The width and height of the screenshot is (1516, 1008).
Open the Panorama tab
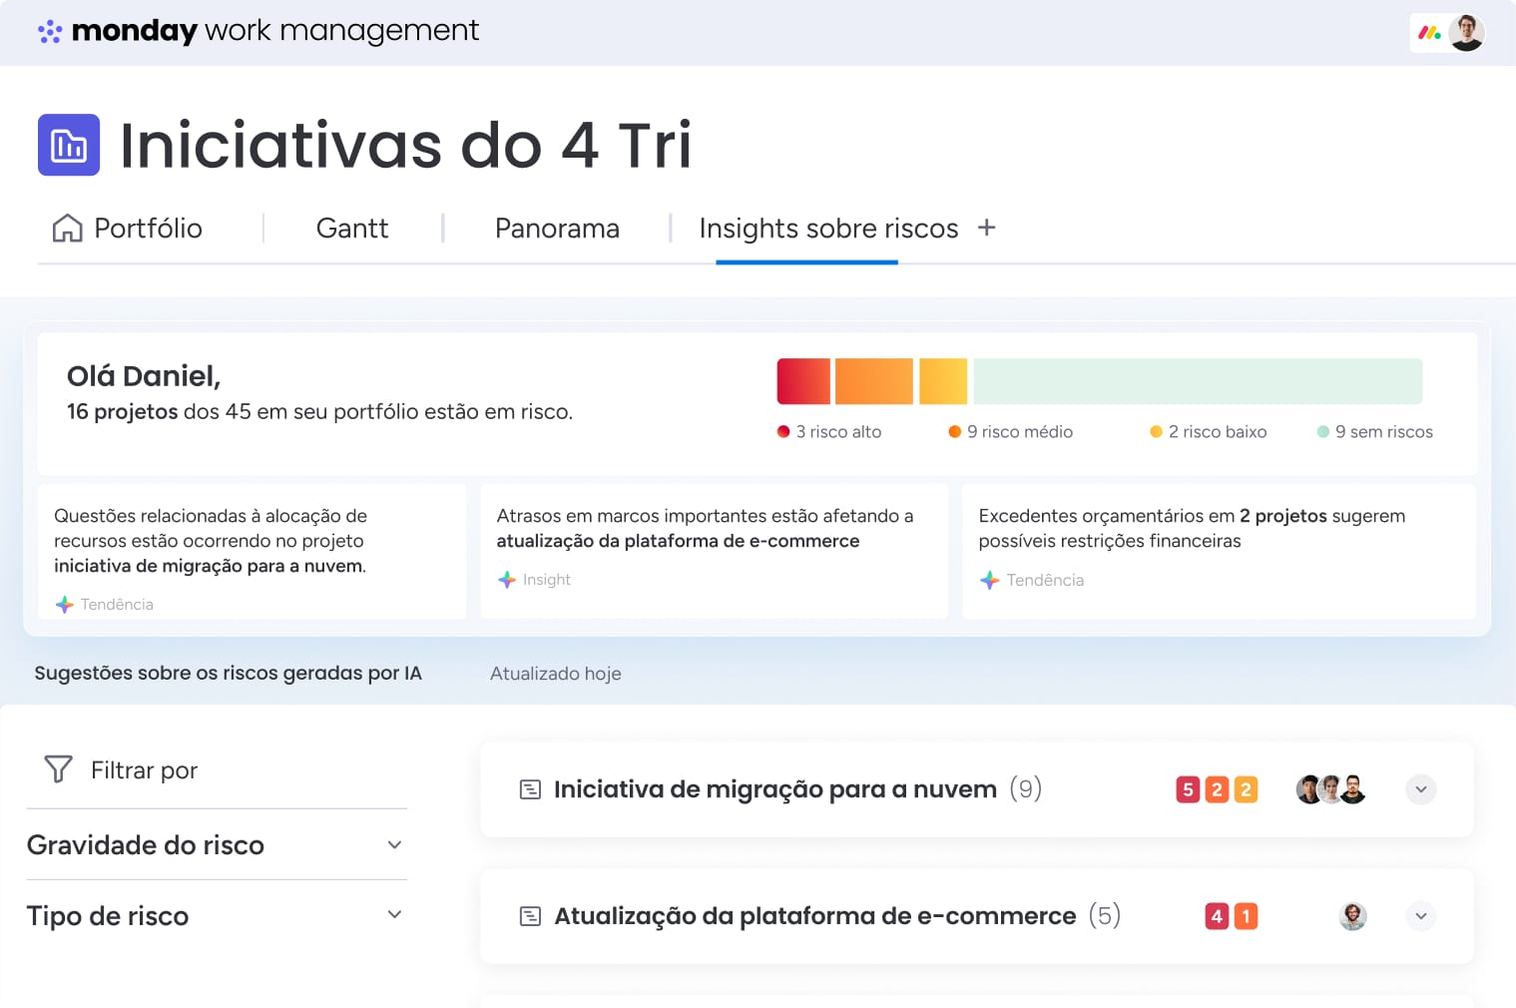[557, 229]
